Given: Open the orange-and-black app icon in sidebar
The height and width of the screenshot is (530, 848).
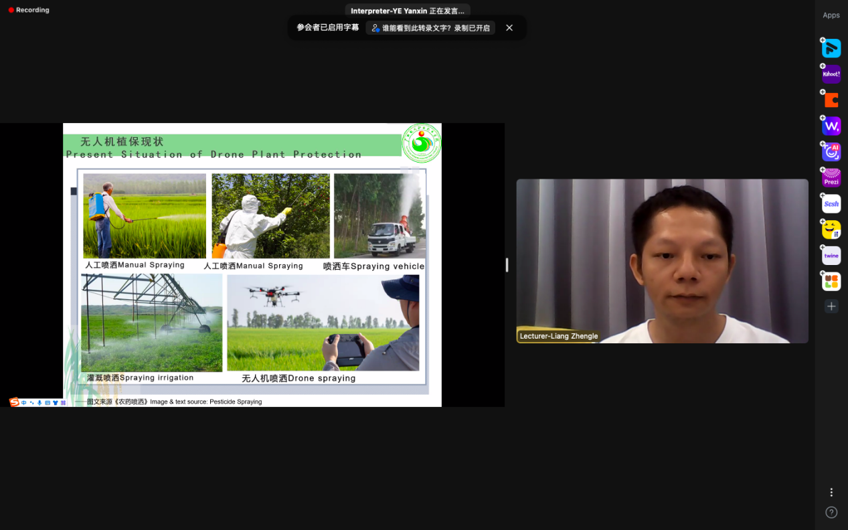Looking at the screenshot, I should click(831, 100).
